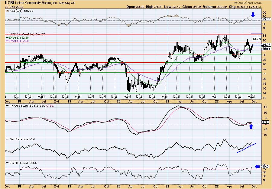Select the On Balance Vol panel label

pos(20,139)
